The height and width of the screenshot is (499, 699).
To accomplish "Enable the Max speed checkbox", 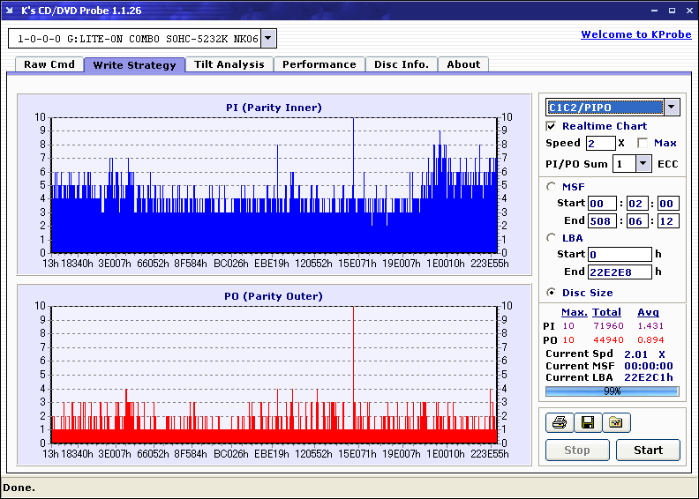I will coord(643,143).
